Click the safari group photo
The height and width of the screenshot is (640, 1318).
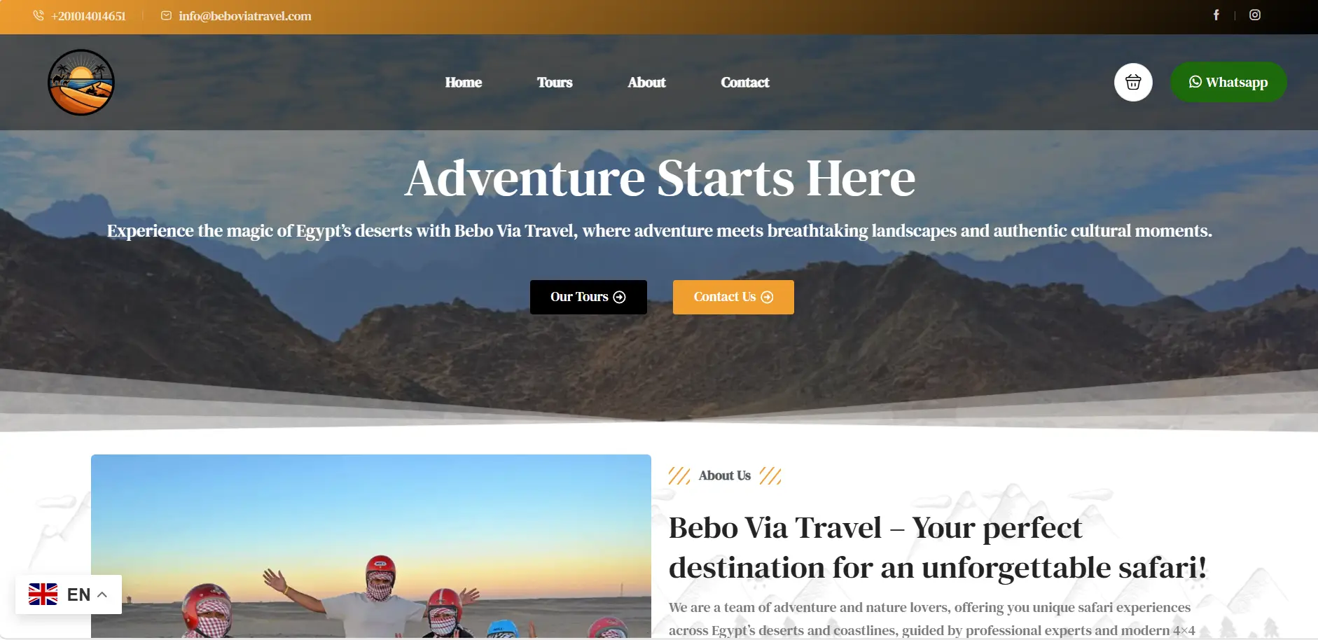371,546
